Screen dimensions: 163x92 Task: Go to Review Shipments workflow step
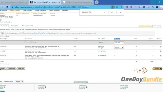click(40, 10)
